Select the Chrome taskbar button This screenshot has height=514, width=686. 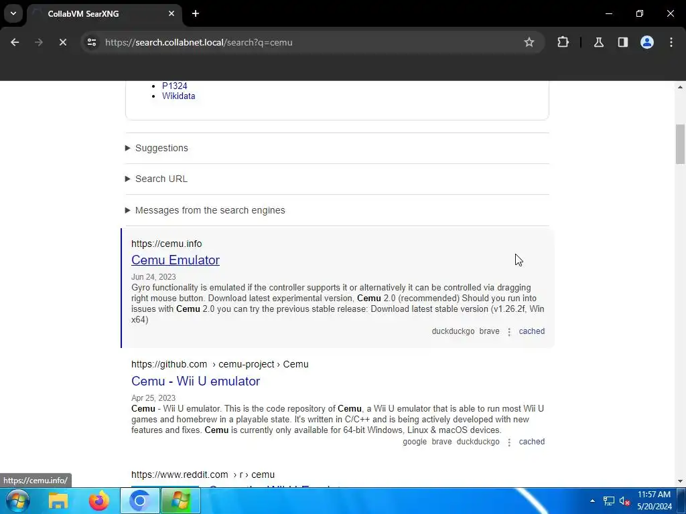[x=140, y=501]
